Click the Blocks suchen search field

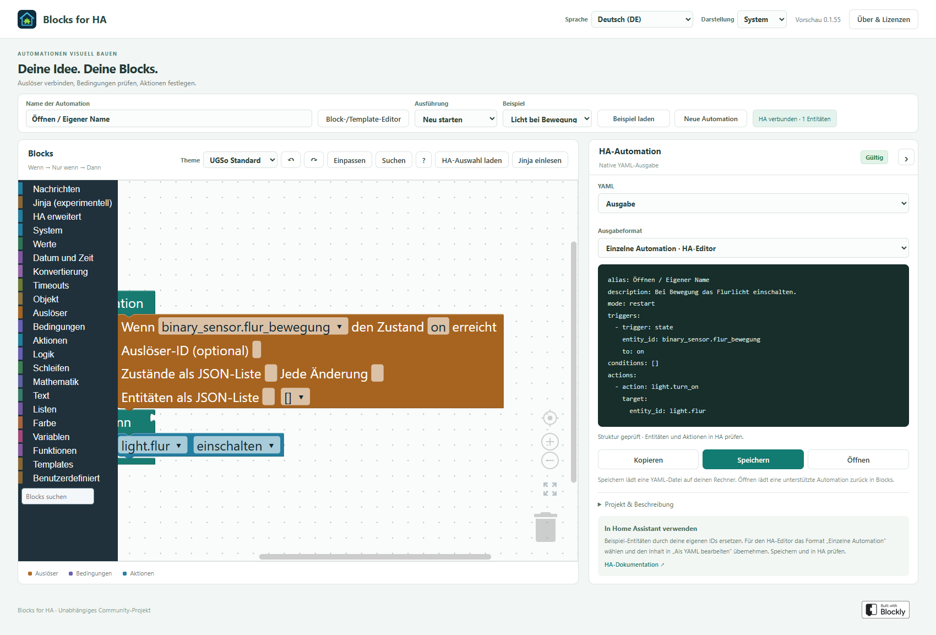(x=58, y=497)
